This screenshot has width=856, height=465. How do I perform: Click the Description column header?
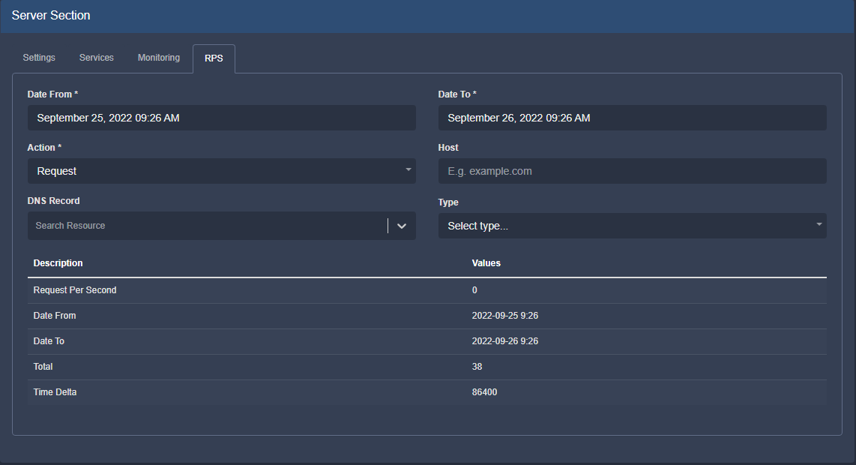tap(58, 263)
